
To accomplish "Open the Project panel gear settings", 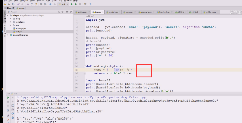I will point(67,12).
